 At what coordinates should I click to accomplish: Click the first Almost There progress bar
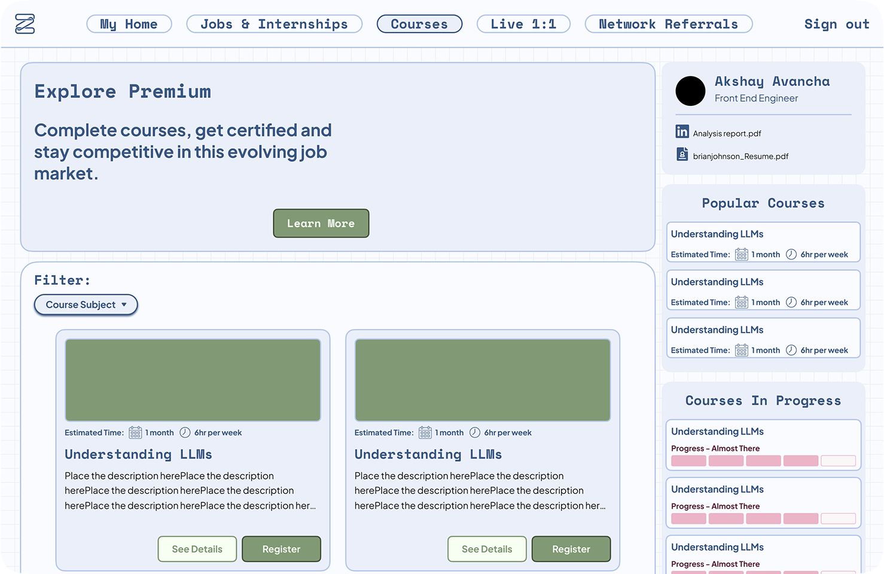763,460
